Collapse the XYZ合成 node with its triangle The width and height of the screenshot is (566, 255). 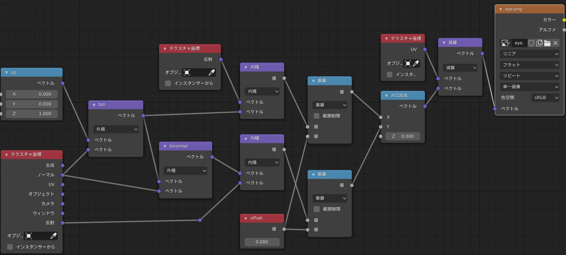coord(386,96)
